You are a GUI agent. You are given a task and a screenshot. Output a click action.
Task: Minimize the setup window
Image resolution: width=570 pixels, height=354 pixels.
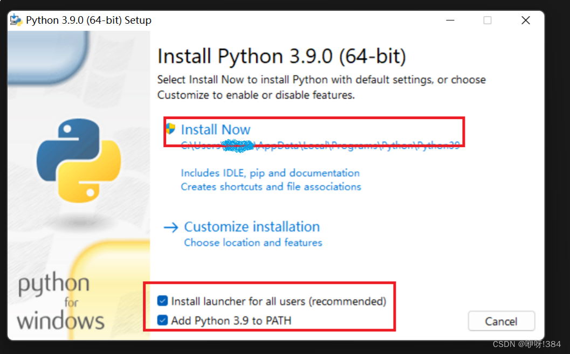450,20
